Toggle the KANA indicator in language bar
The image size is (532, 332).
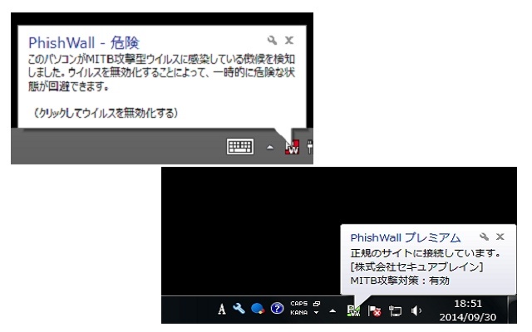pyautogui.click(x=299, y=313)
